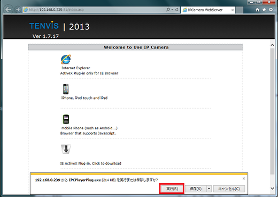Click the キャンセル(C) cancel button

[229, 188]
